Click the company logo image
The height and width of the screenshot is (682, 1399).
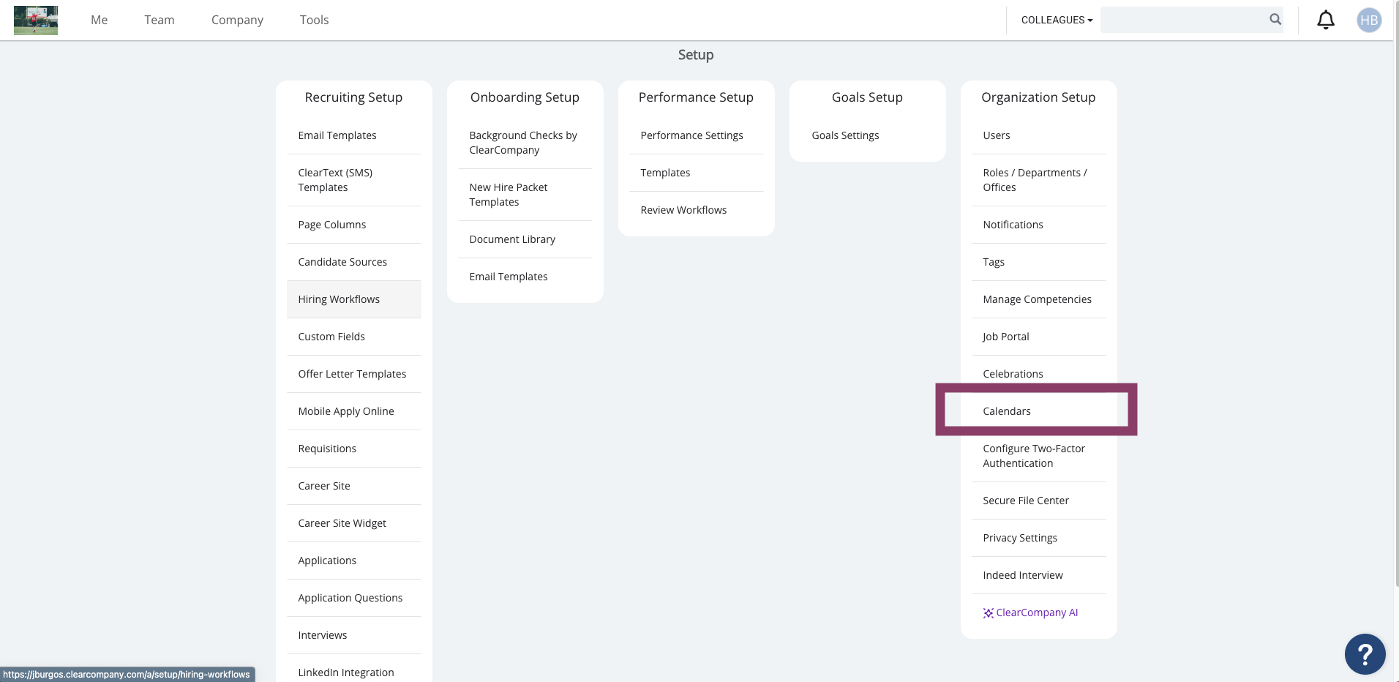coord(36,20)
